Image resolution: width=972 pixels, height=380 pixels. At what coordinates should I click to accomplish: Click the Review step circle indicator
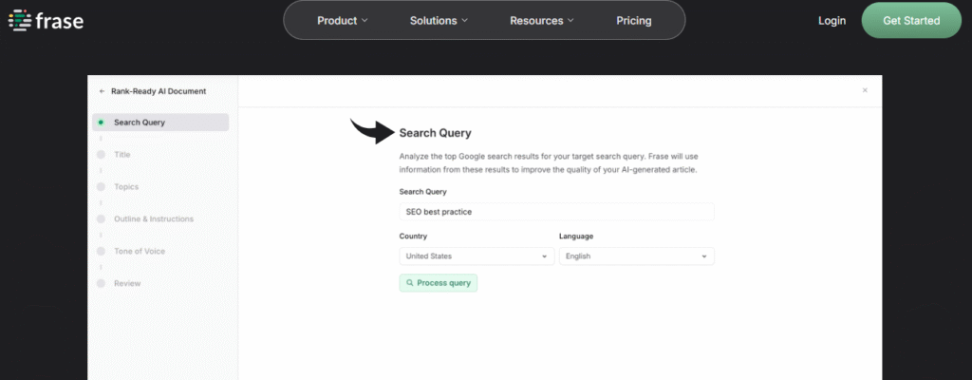101,283
